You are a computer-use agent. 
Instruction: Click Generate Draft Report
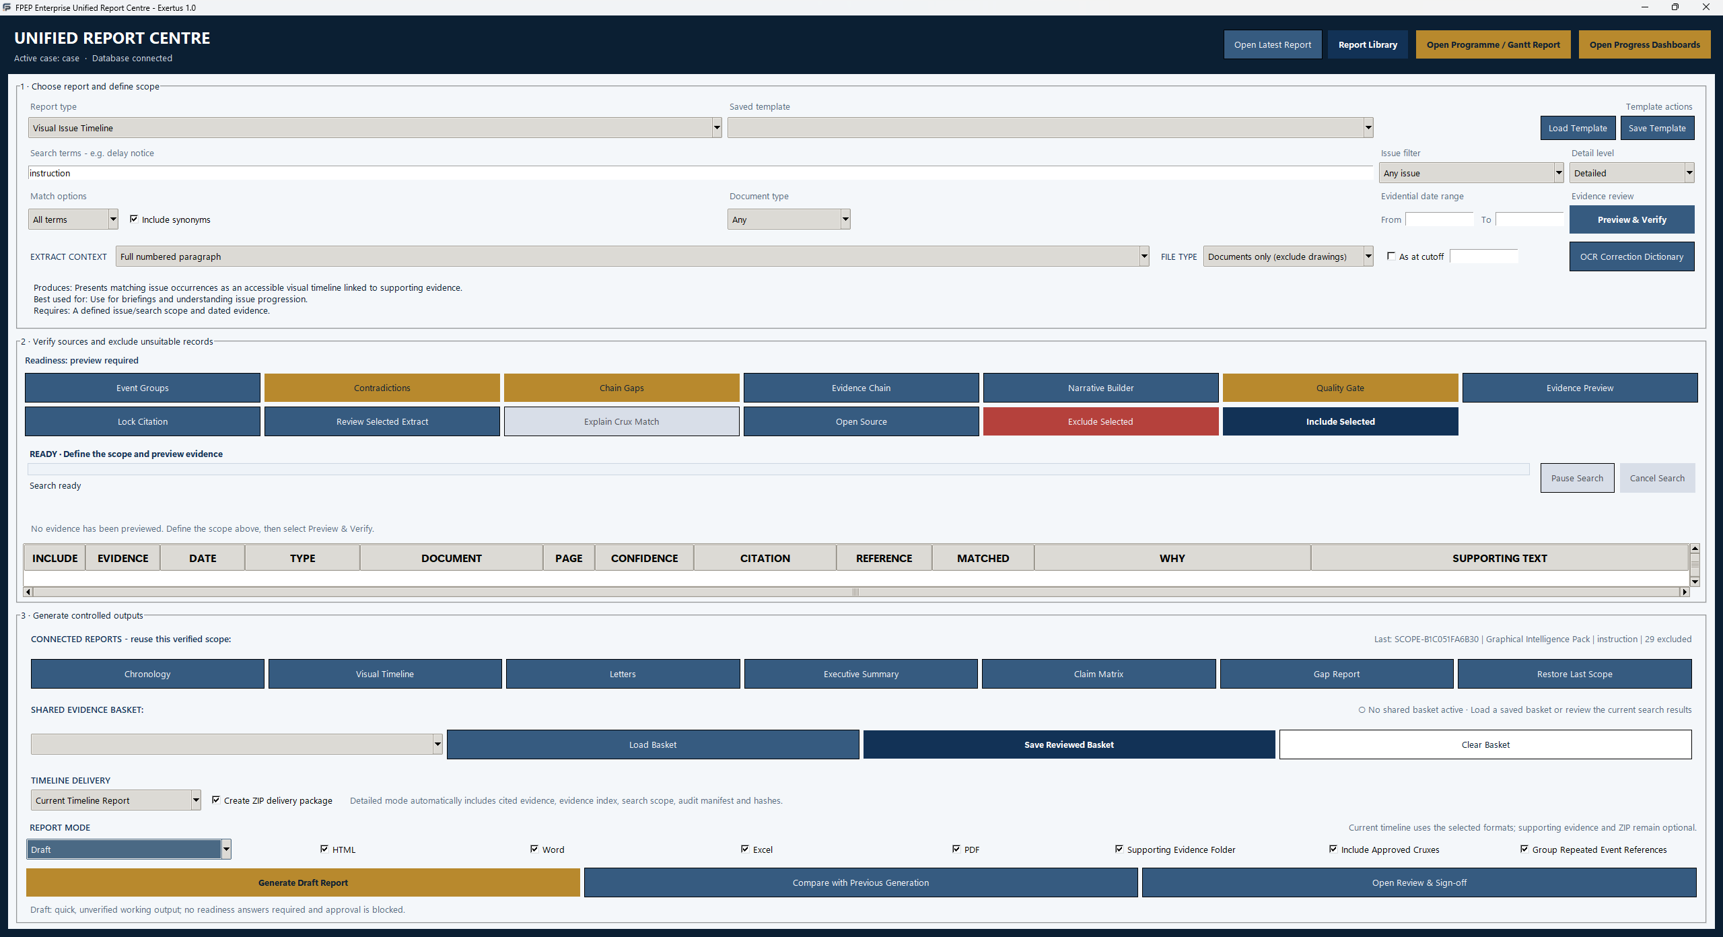coord(303,882)
